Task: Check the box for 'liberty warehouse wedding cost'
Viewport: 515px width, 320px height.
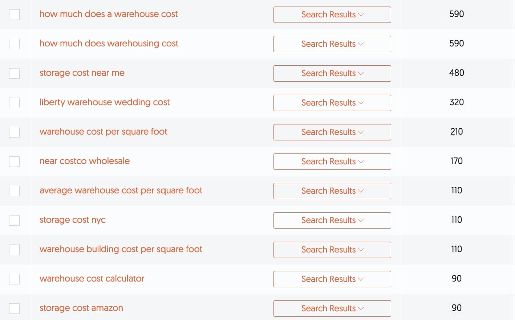Action: click(x=14, y=103)
